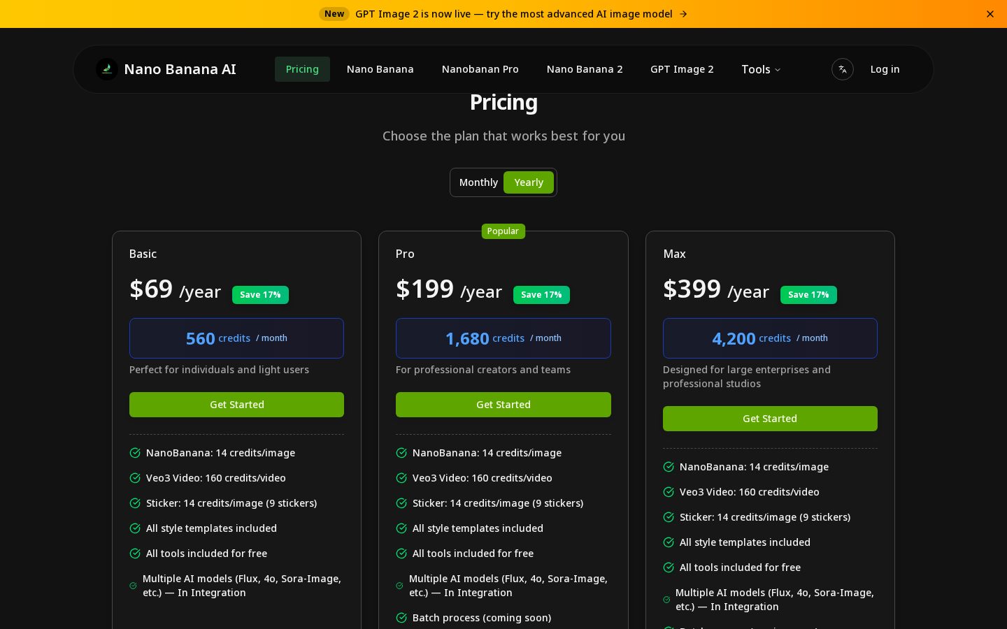
Task: Click Max plan's style templates check icon
Action: [669, 542]
